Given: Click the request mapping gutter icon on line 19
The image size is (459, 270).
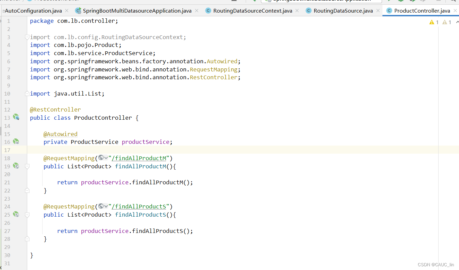Looking at the screenshot, I should tap(16, 166).
